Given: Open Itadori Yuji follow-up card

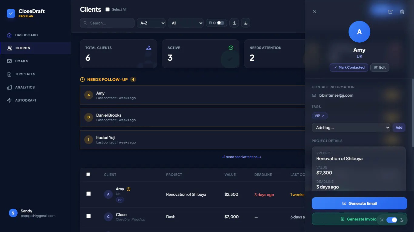Looking at the screenshot, I should [192, 140].
